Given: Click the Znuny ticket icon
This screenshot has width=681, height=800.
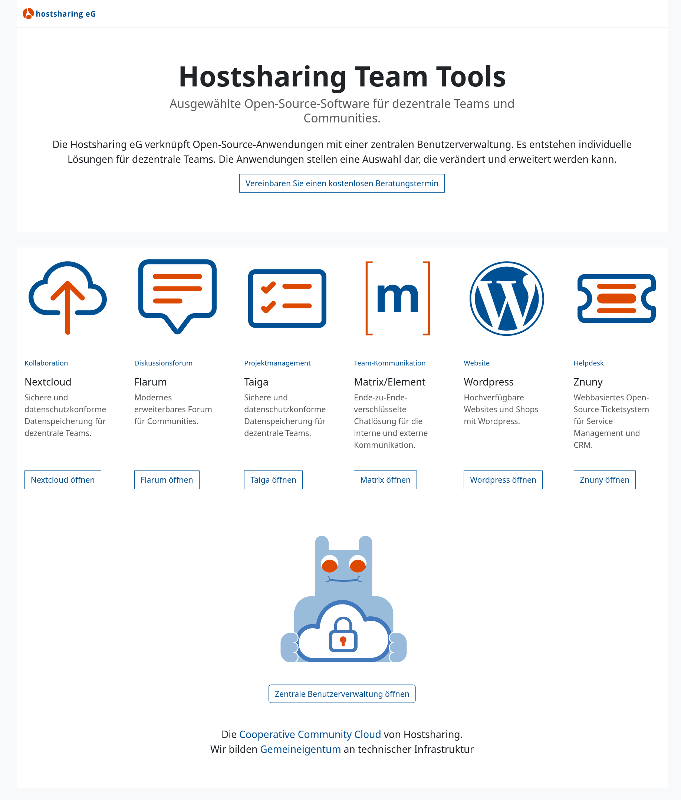Looking at the screenshot, I should coord(616,298).
